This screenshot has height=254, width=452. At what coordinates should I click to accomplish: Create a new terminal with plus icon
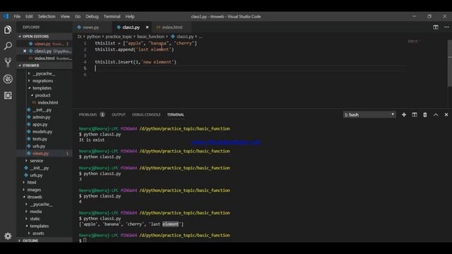click(404, 114)
